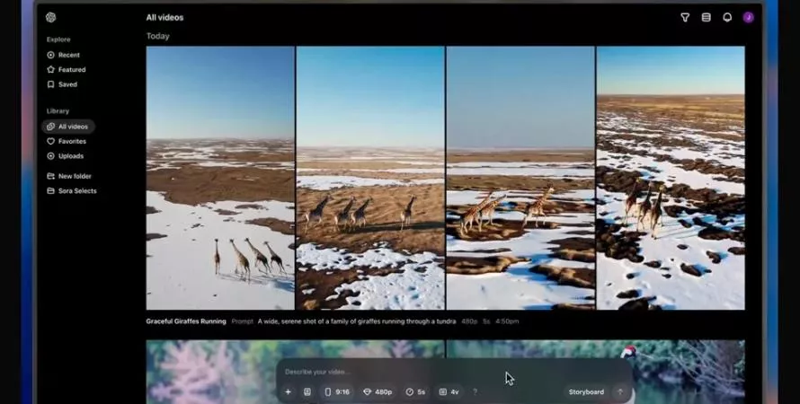This screenshot has height=404, width=800.
Task: Click the Featured star icon
Action: (50, 70)
